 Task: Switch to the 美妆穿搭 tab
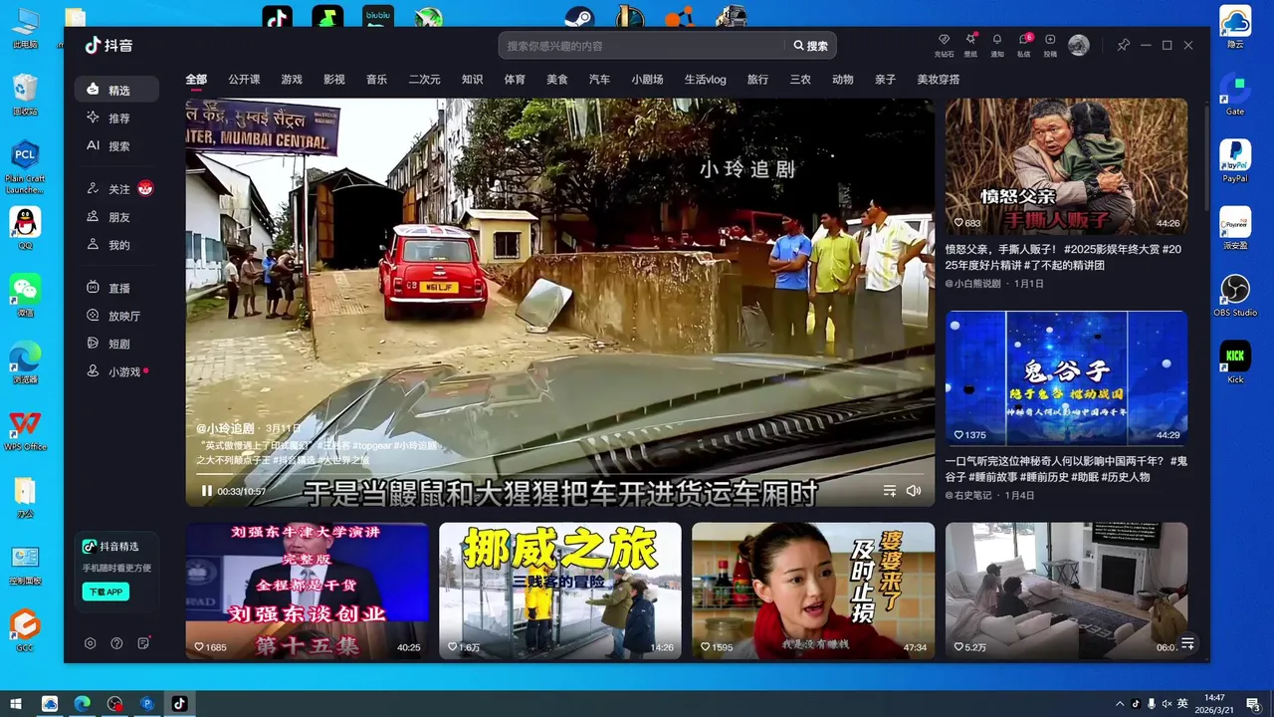coord(939,80)
